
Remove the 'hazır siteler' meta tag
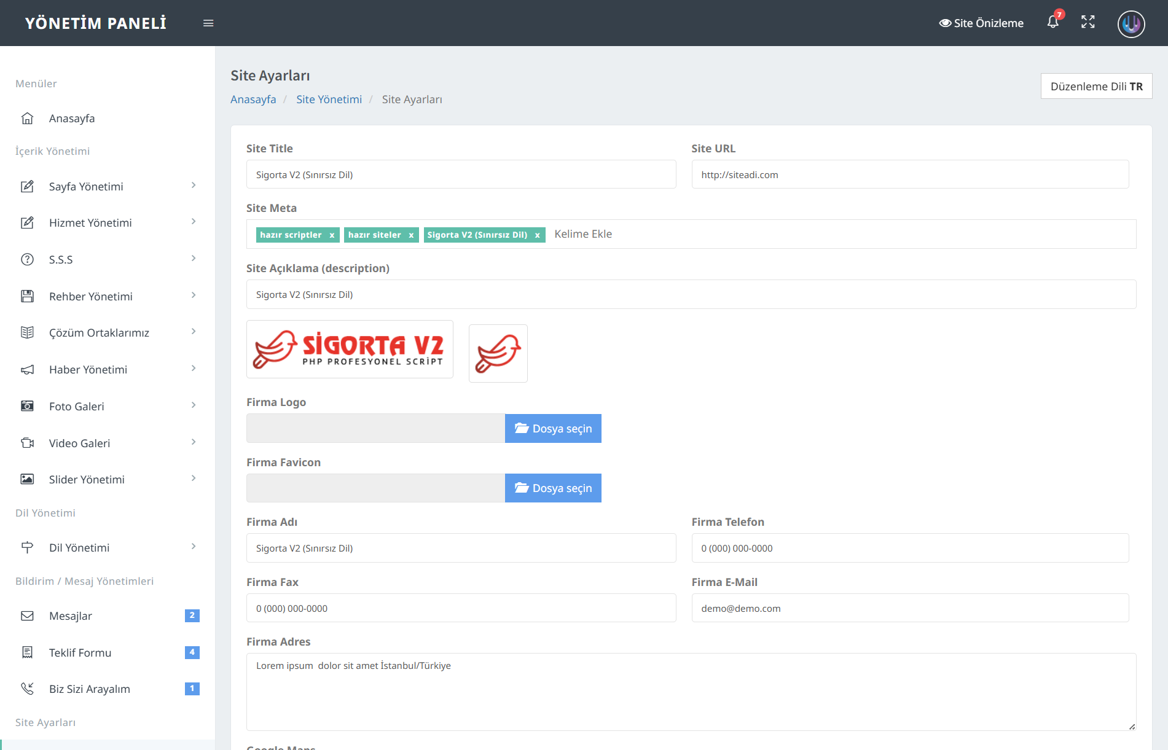(411, 235)
